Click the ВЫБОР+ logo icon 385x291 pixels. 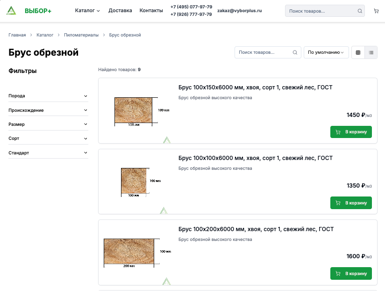coord(11,11)
